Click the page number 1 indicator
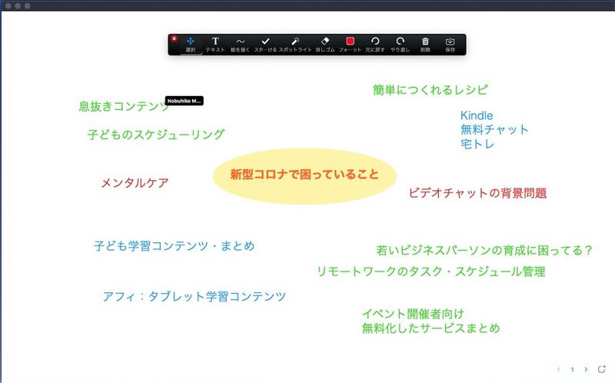 [x=572, y=370]
